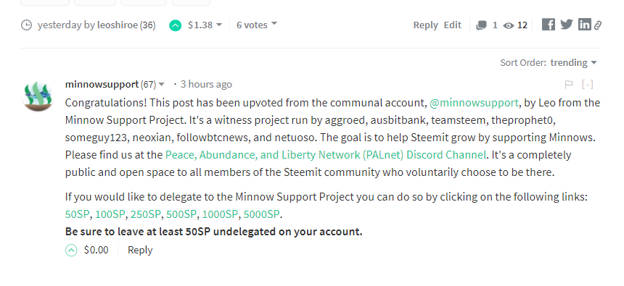The width and height of the screenshot is (624, 286).
Task: Click Edit on the main post
Action: [453, 25]
